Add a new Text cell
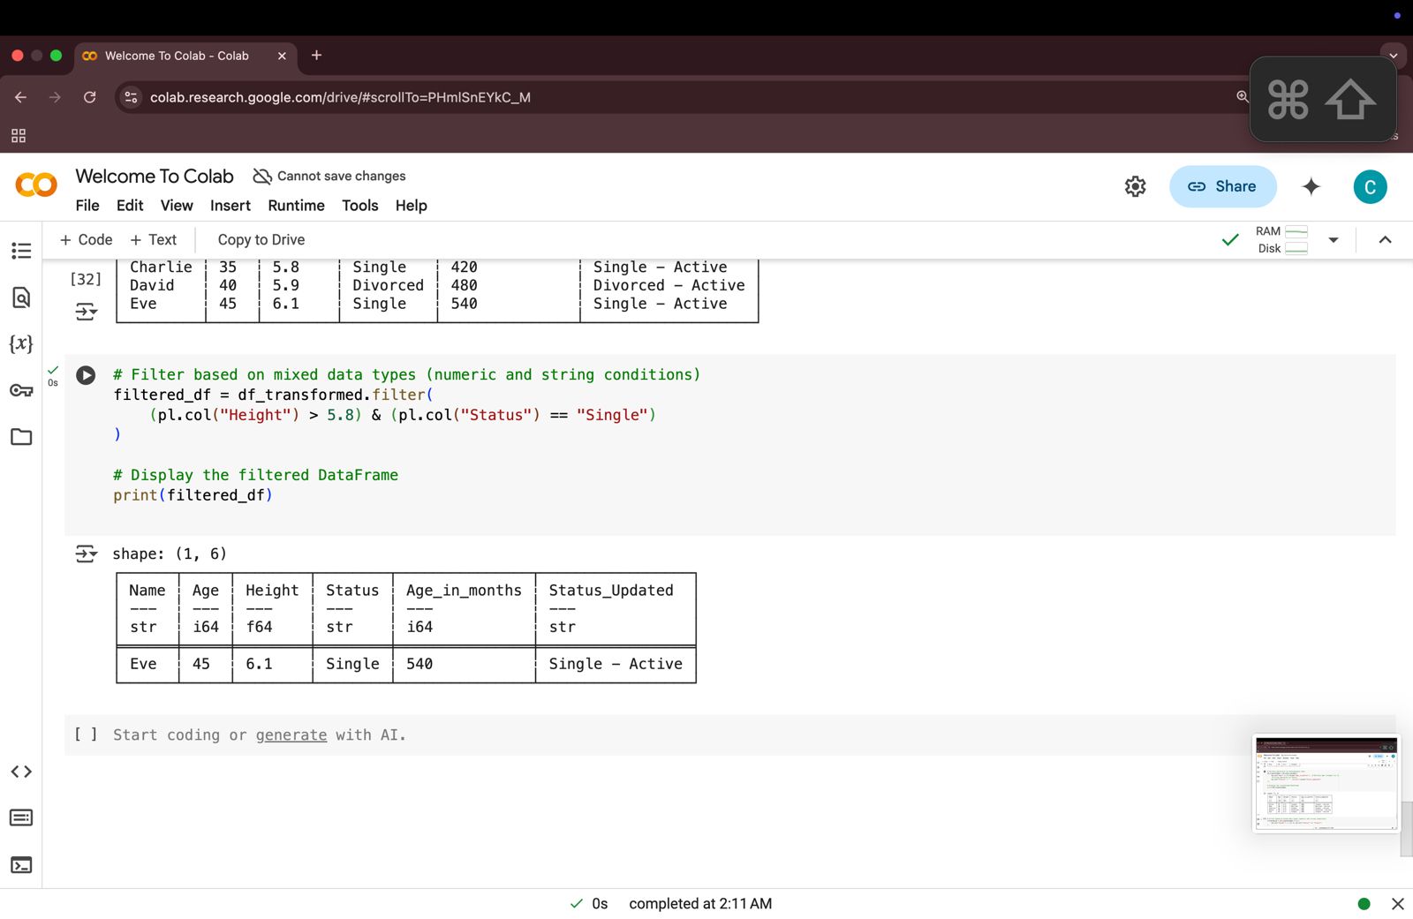This screenshot has width=1413, height=919. [154, 240]
